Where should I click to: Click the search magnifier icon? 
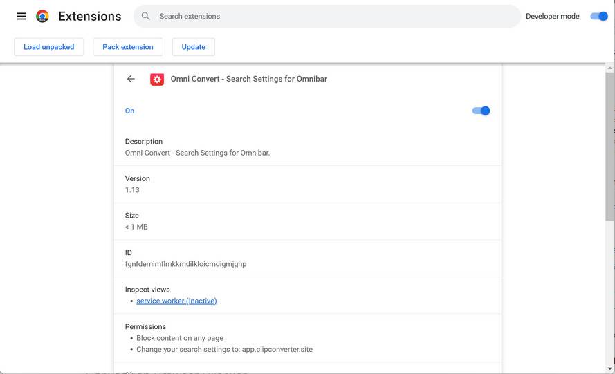pos(146,16)
